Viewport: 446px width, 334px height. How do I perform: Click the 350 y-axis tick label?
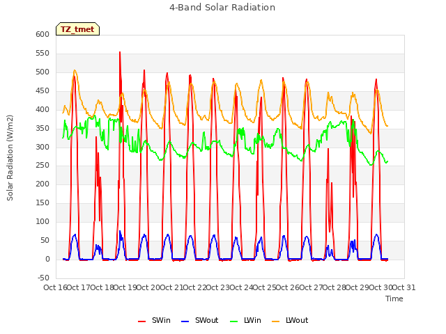pyautogui.click(x=43, y=128)
